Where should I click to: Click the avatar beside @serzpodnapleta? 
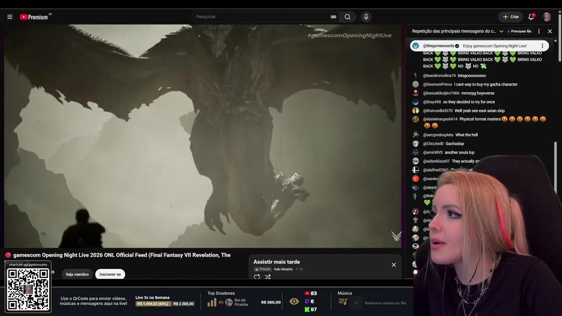click(415, 135)
